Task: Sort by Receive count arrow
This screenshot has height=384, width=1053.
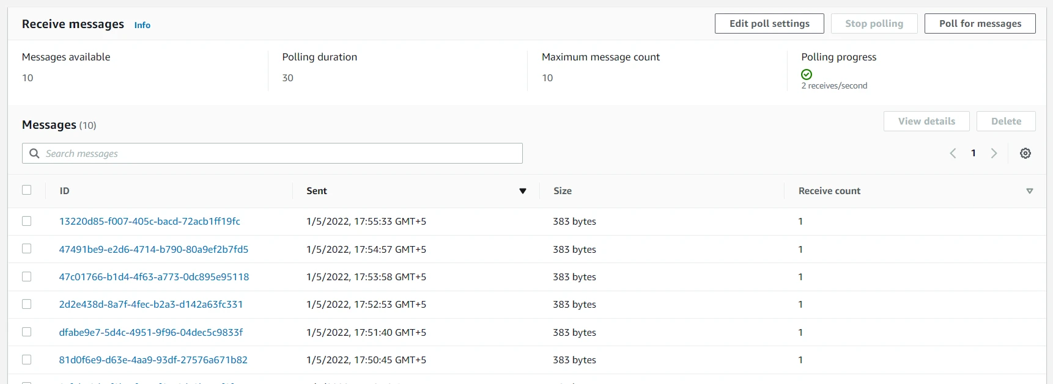Action: click(x=1029, y=191)
